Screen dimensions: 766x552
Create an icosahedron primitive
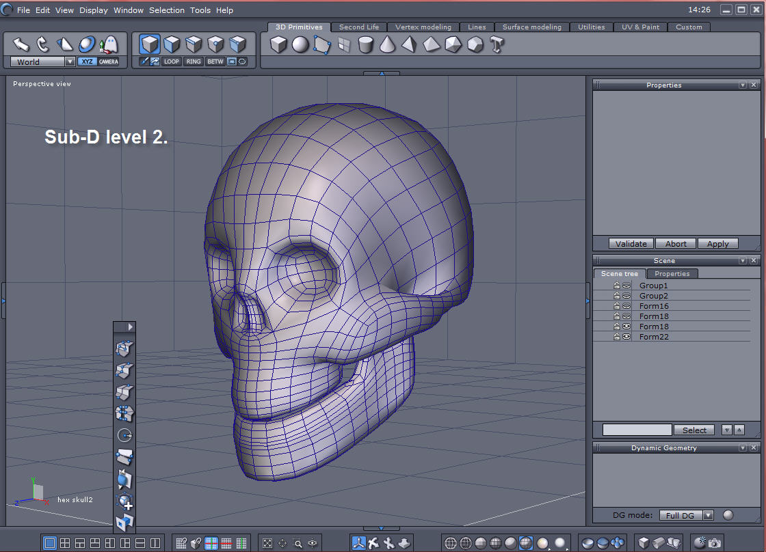(453, 44)
